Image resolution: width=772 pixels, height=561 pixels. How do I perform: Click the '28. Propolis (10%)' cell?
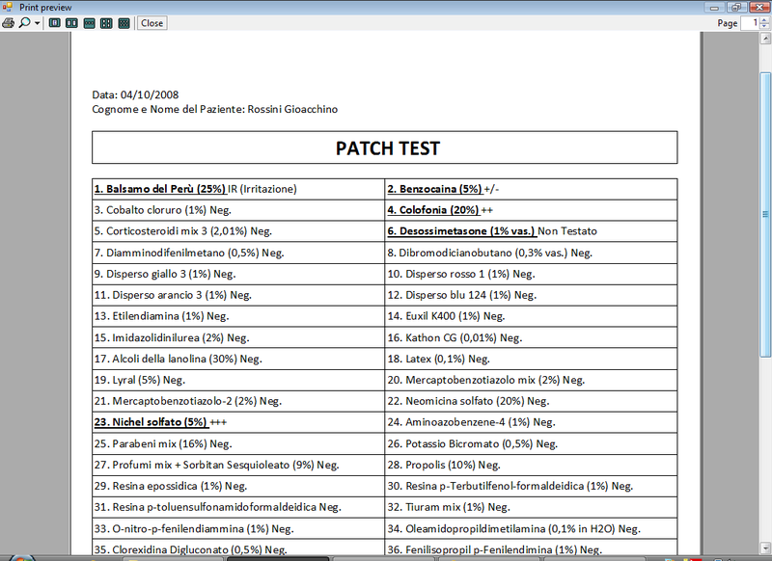click(x=532, y=466)
